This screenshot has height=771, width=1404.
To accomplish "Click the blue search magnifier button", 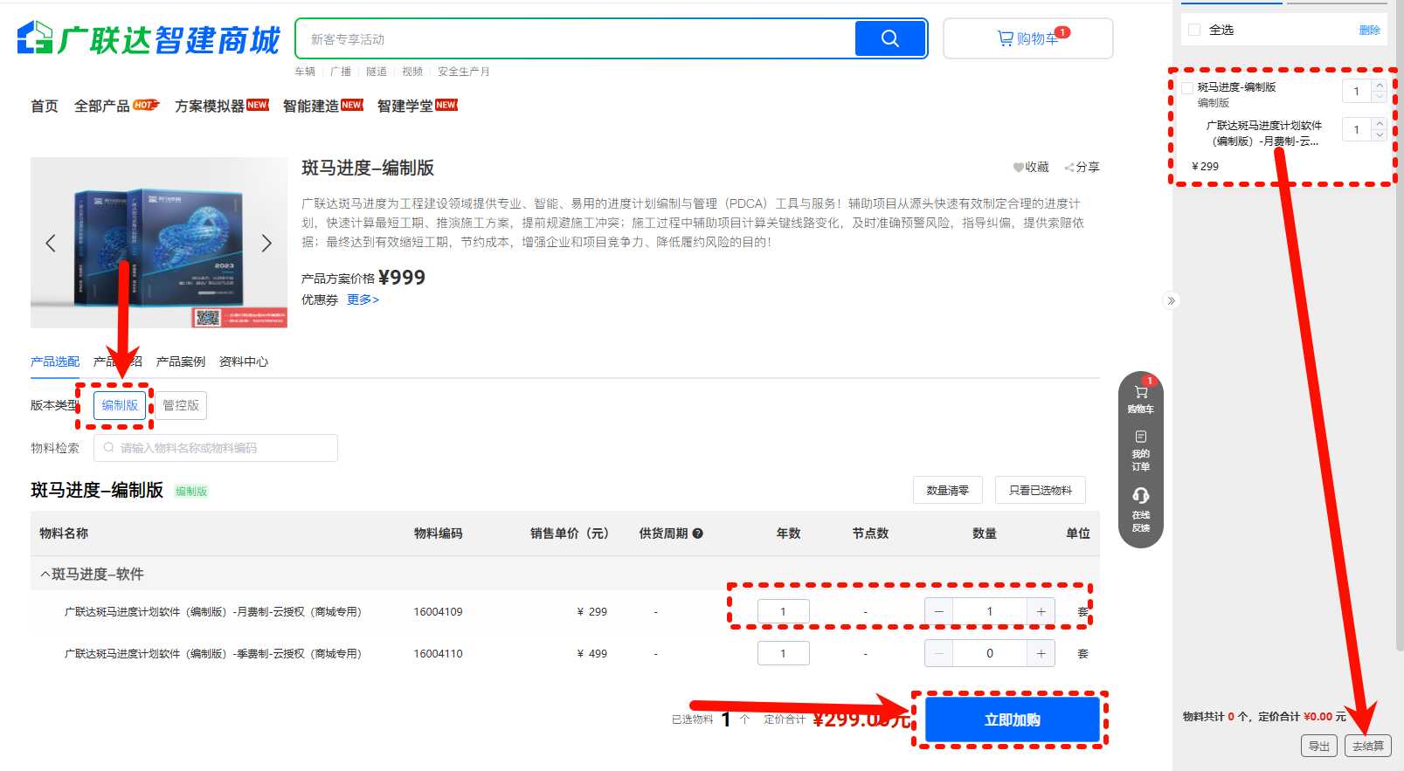I will tap(889, 38).
